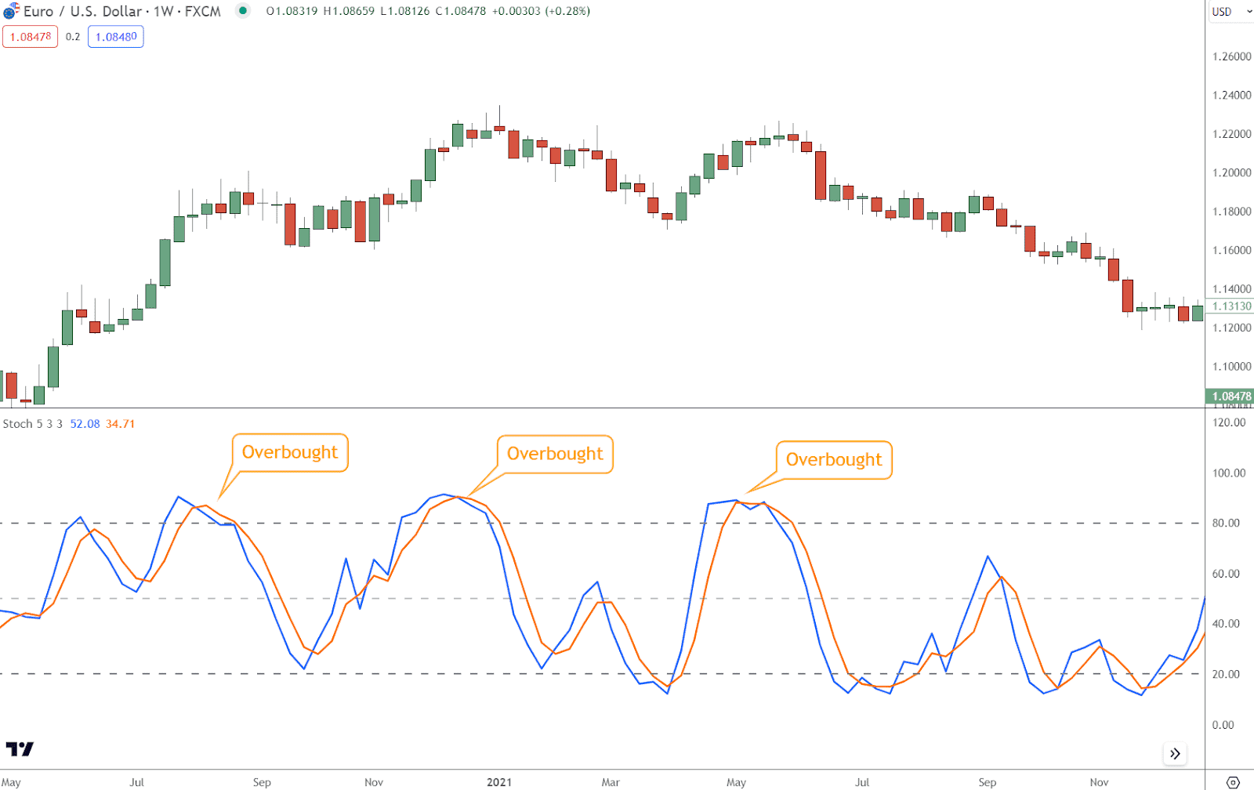Click 1.14000 on the price scale

(1231, 289)
